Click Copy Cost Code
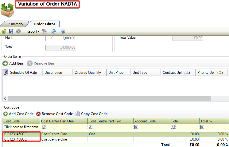229x147 pixels. [x=91, y=114]
